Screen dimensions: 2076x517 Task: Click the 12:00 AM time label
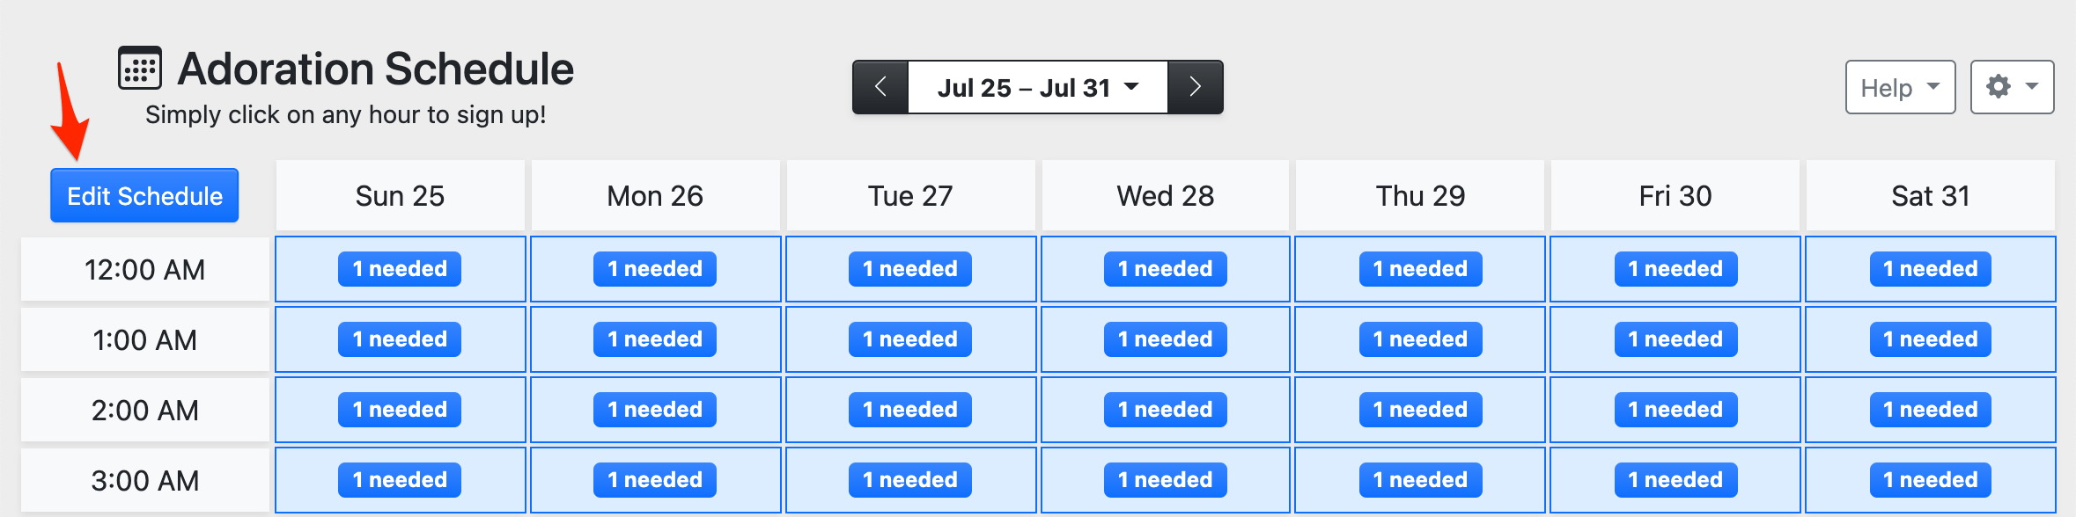pyautogui.click(x=145, y=269)
